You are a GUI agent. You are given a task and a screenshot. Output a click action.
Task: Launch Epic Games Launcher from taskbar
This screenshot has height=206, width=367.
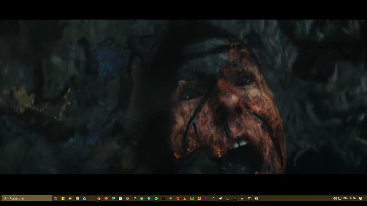(x=134, y=198)
